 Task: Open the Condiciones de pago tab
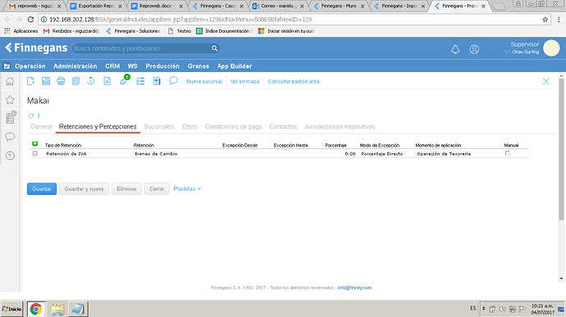point(233,127)
